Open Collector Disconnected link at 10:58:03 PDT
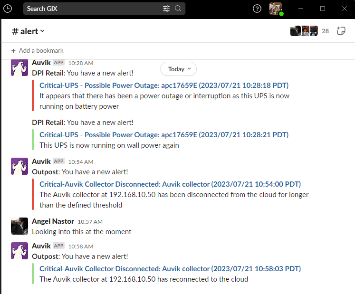 point(170,269)
